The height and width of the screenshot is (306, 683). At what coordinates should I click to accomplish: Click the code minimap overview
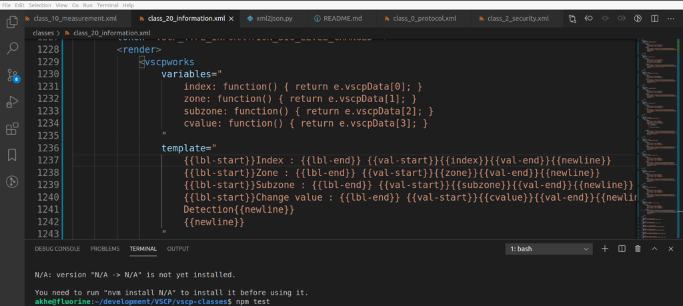pos(658,139)
